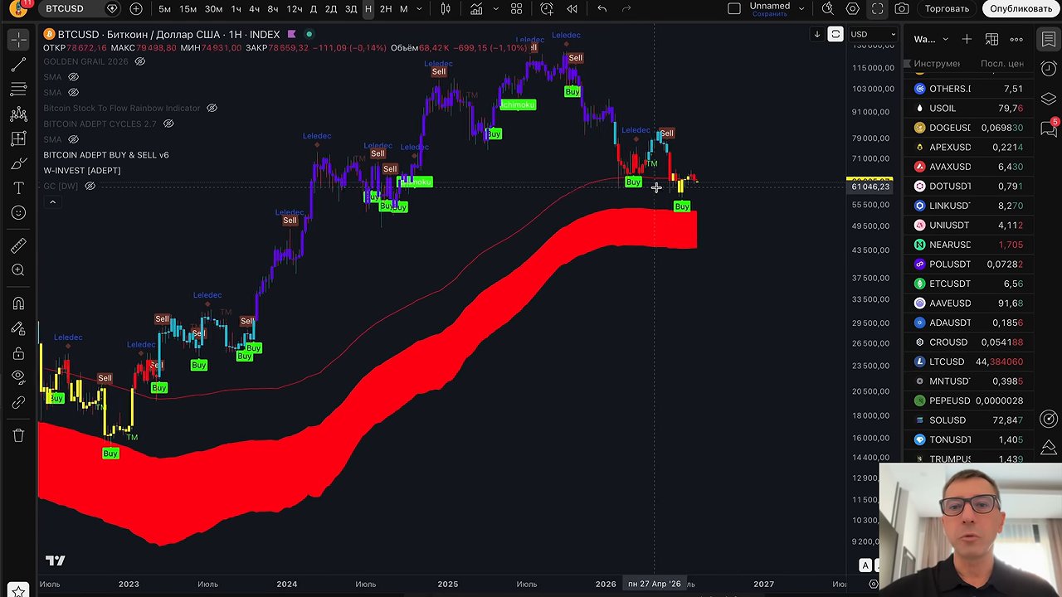This screenshot has width=1062, height=597.
Task: Switch to the 15м timeframe
Action: (188, 9)
